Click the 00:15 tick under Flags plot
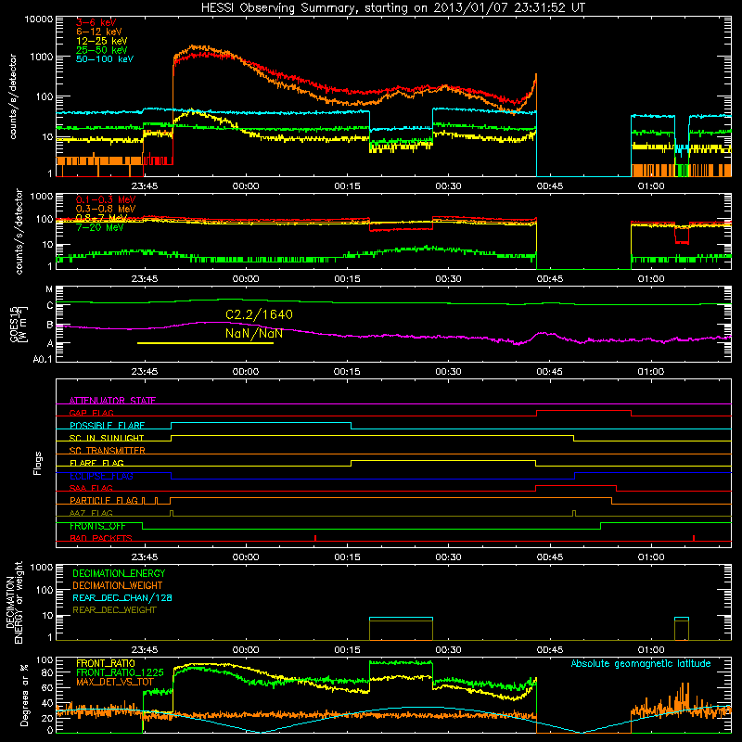 click(x=347, y=557)
